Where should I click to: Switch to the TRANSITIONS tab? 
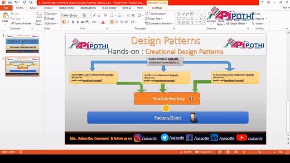[67, 8]
